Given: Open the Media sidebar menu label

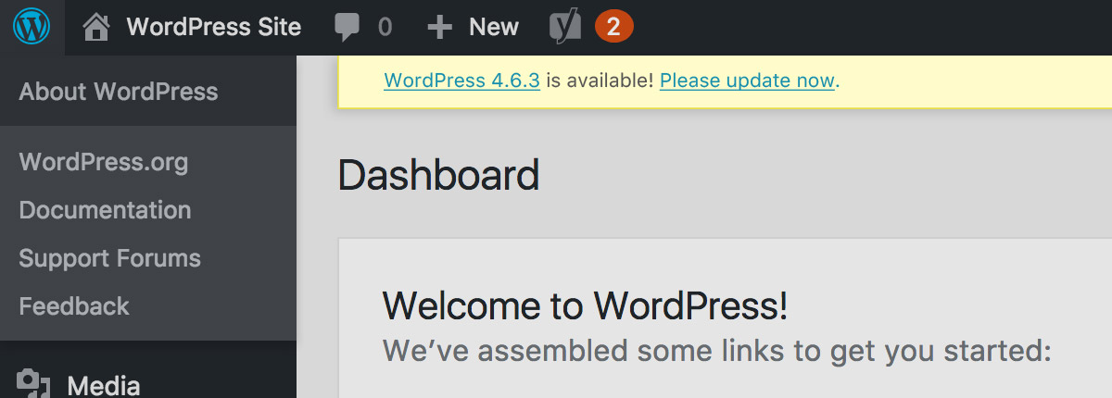Looking at the screenshot, I should pyautogui.click(x=104, y=385).
